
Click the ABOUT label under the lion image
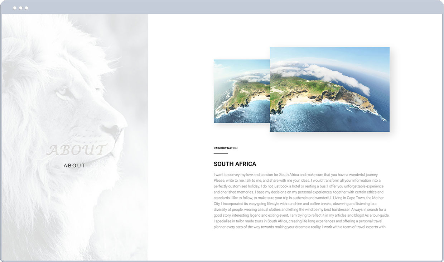click(x=74, y=166)
